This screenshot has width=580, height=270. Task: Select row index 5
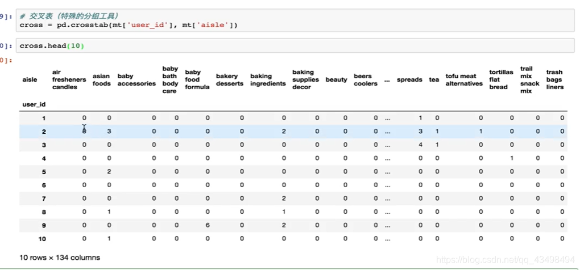[44, 171]
